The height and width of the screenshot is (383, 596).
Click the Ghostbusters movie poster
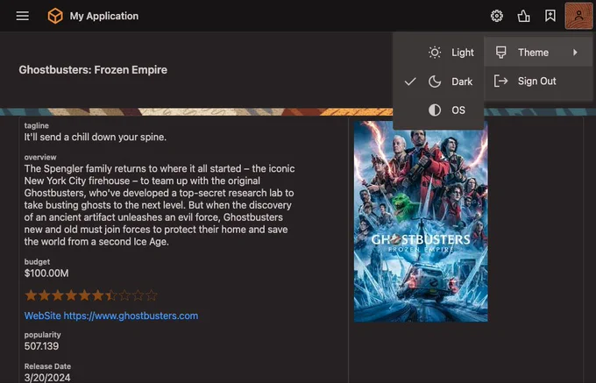tap(421, 221)
